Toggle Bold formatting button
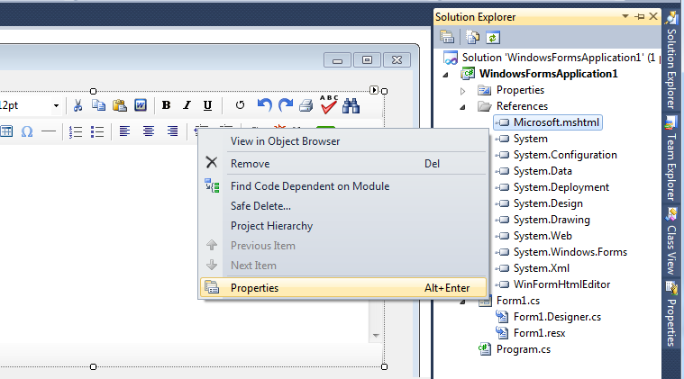Viewport: 684px width, 379px height. click(166, 105)
